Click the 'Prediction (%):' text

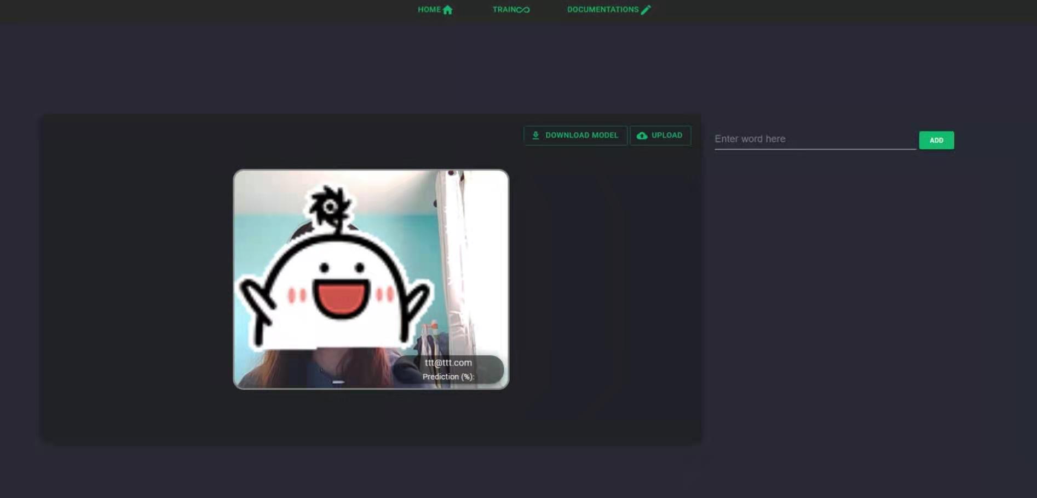click(448, 377)
